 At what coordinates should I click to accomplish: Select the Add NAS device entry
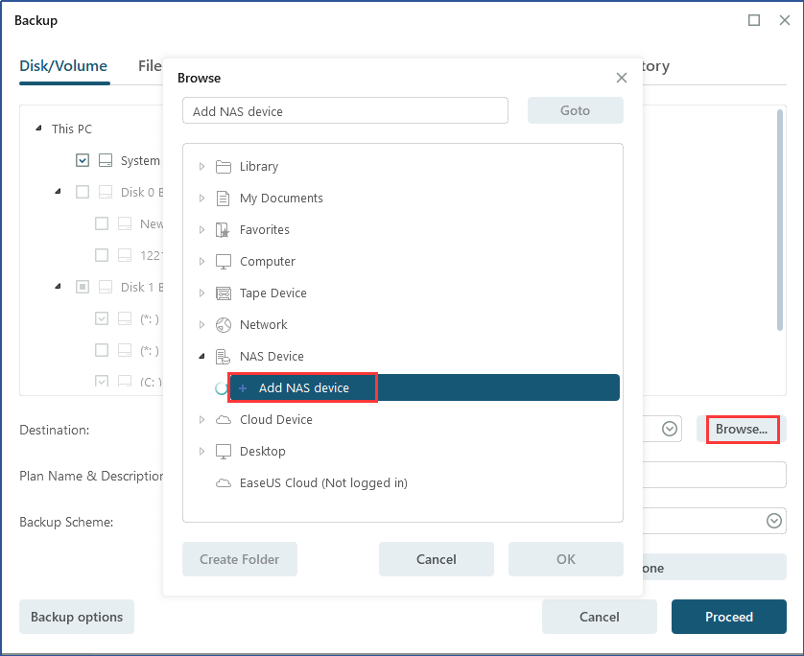click(303, 388)
